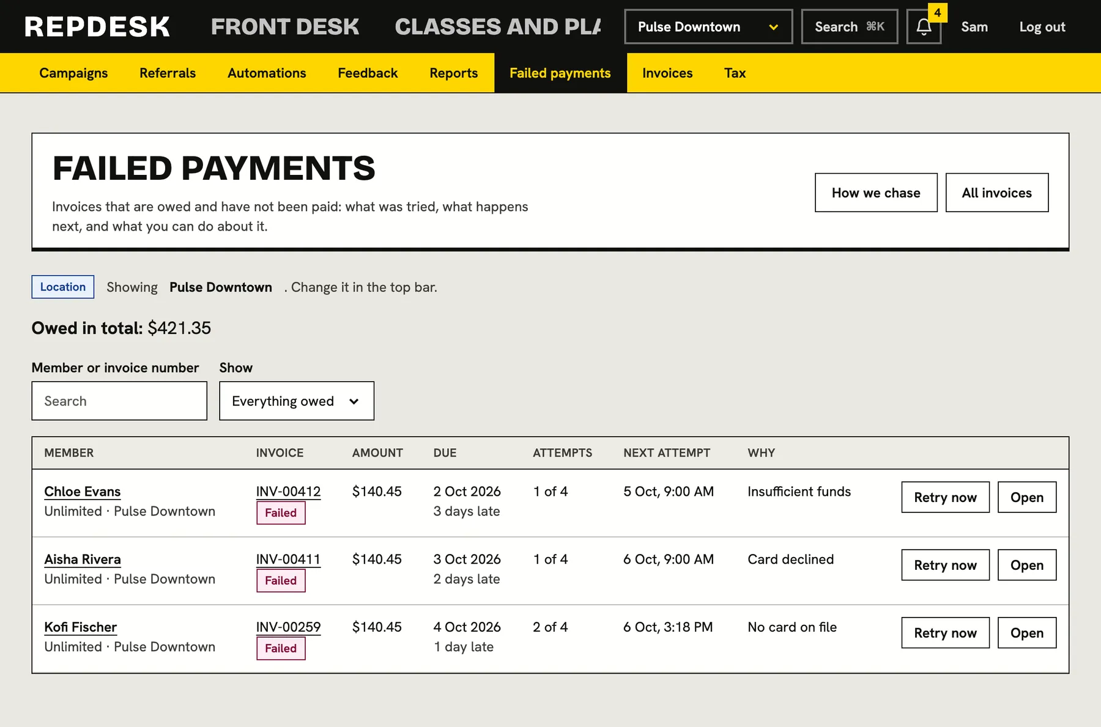The image size is (1101, 727).
Task: Click the DUE column header
Action: point(445,453)
